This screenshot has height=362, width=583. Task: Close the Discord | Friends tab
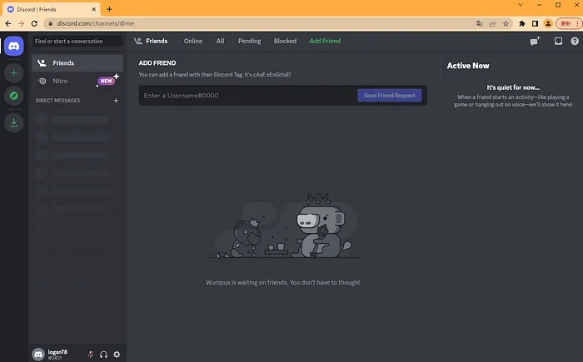93,9
